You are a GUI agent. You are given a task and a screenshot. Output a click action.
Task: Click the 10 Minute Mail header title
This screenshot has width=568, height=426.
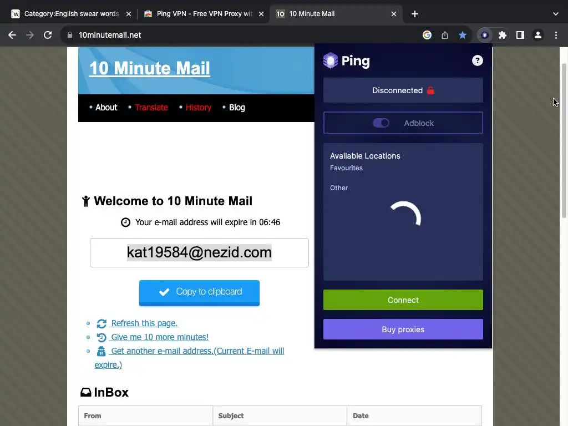tap(150, 68)
